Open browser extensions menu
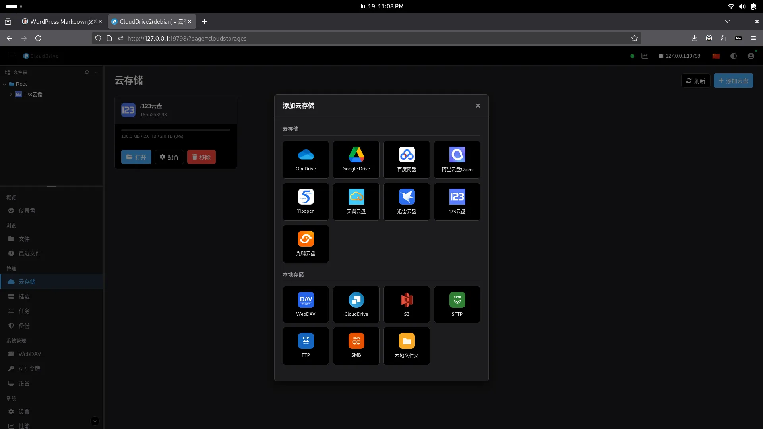The height and width of the screenshot is (429, 763). tap(723, 38)
